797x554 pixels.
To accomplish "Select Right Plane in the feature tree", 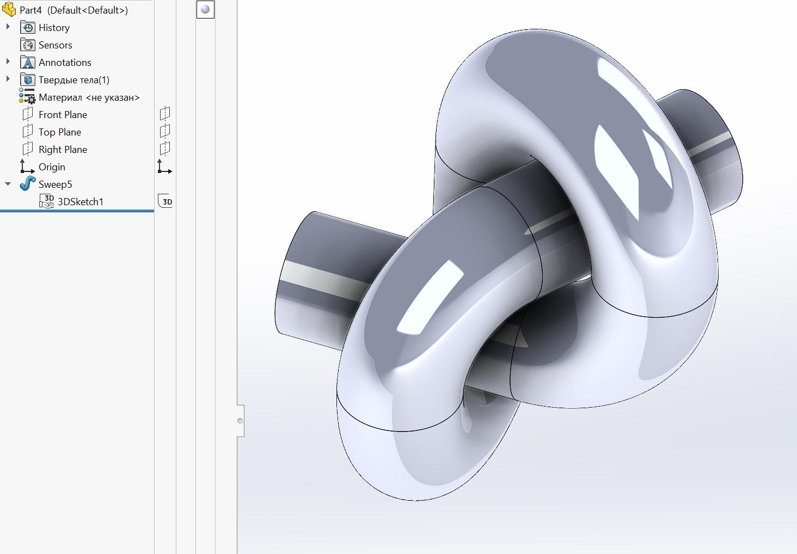I will click(63, 149).
